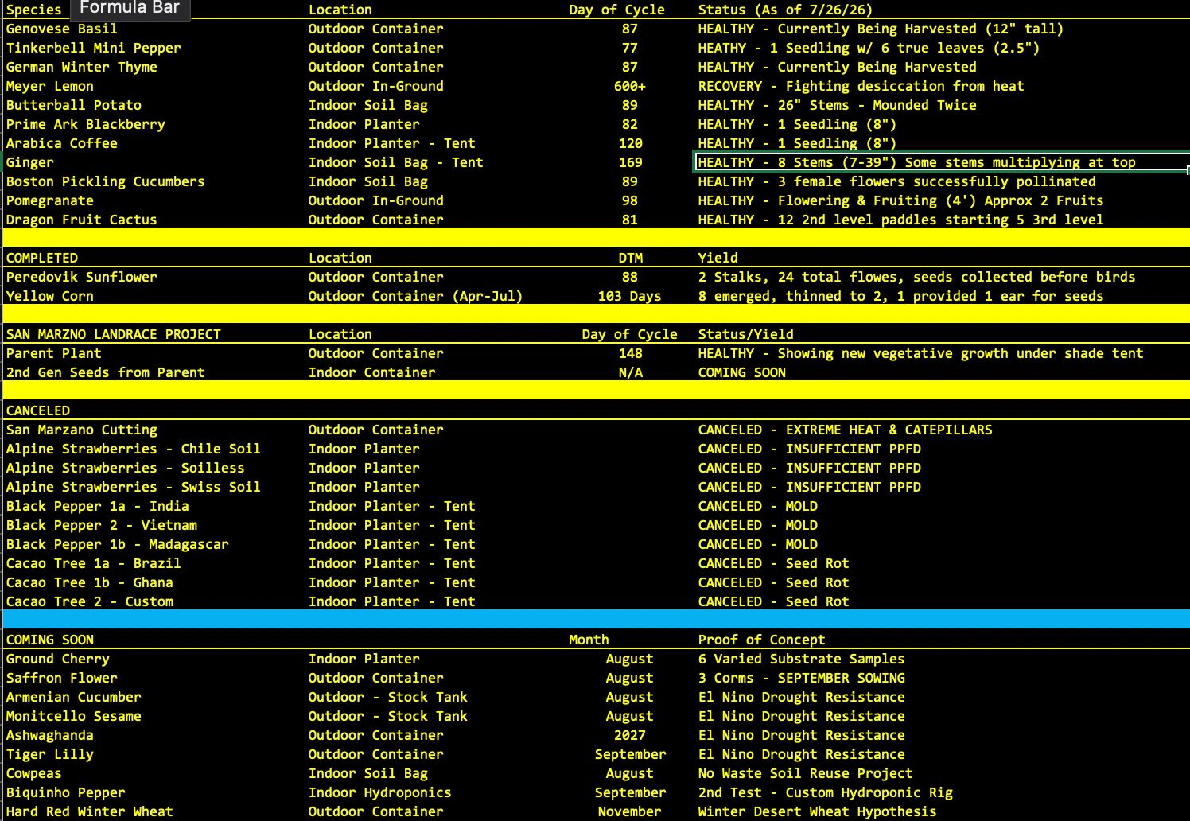Click '3 Corms - SEPTEMBER SOWING' cell
This screenshot has width=1190, height=821.
pos(801,678)
